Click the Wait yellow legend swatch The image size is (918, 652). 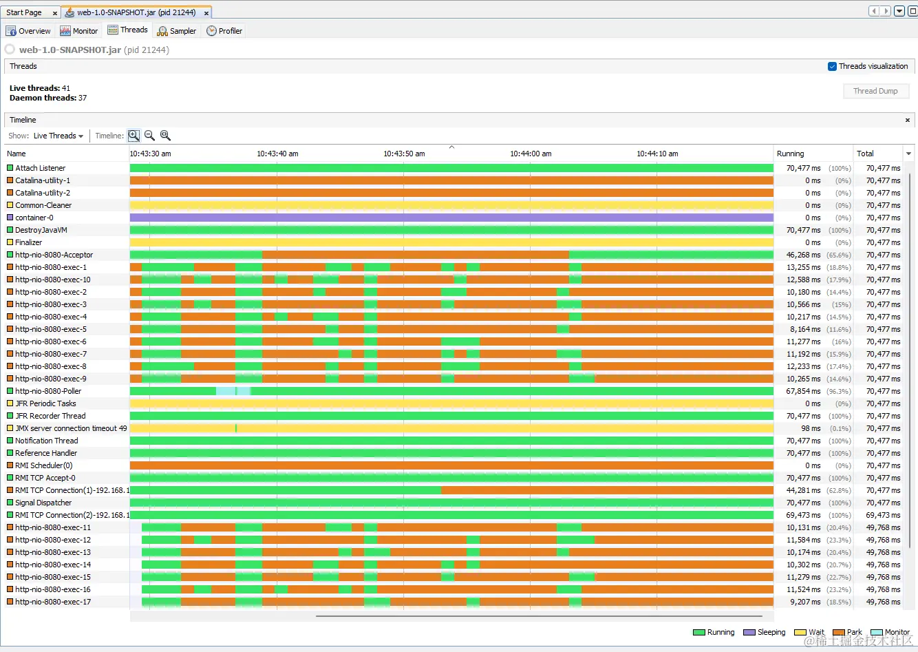(800, 632)
